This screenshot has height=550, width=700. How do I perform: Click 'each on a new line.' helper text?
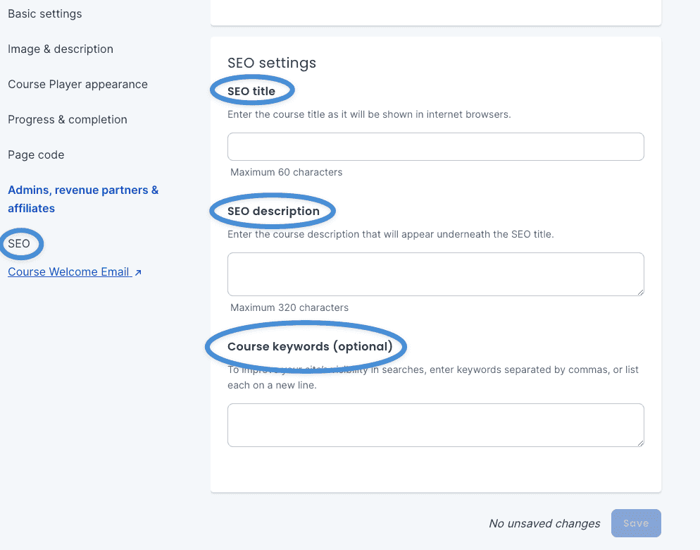272,385
